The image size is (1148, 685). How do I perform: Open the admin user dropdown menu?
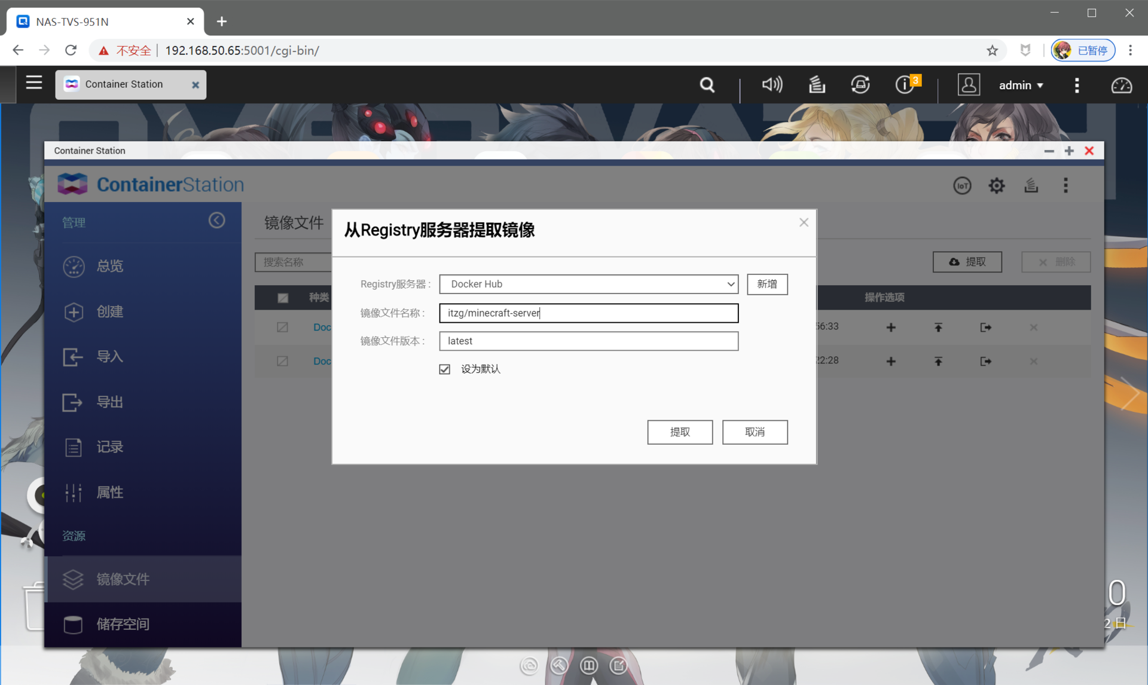[x=1021, y=85]
